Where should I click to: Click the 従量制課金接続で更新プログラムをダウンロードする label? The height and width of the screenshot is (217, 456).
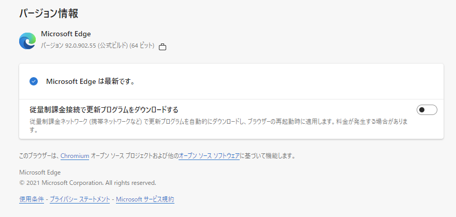(x=104, y=110)
